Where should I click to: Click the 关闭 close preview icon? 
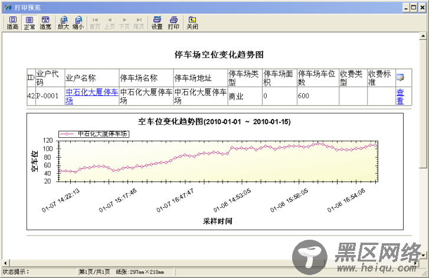[x=192, y=23]
